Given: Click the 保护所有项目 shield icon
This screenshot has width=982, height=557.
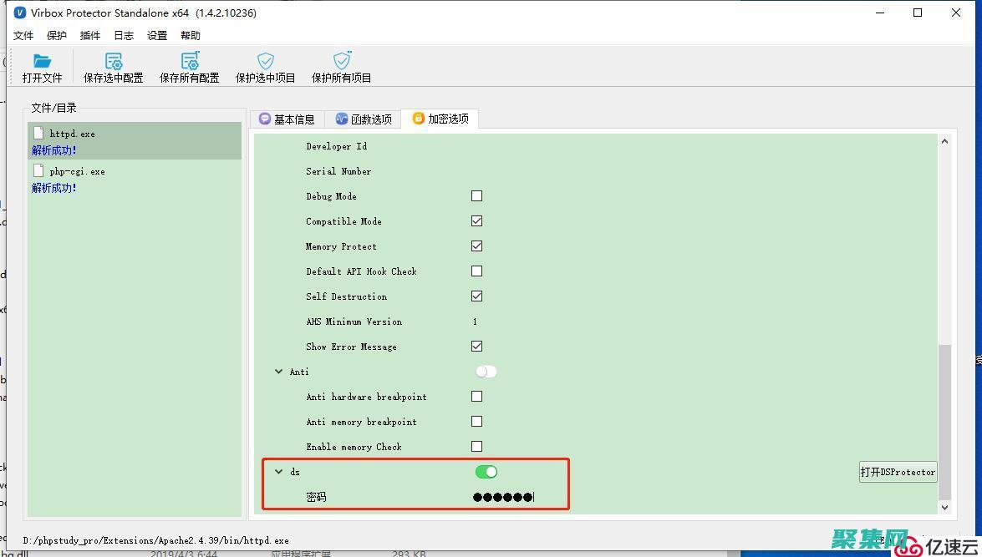Looking at the screenshot, I should pos(342,61).
